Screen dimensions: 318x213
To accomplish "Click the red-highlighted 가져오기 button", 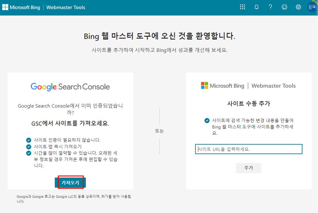I will [70, 182].
